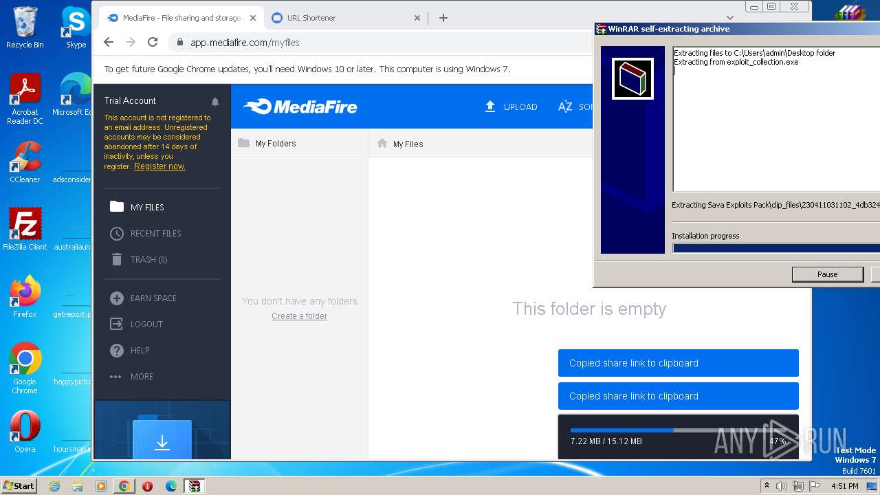Select EARN SPACE in the sidebar
The image size is (880, 495).
143,298
